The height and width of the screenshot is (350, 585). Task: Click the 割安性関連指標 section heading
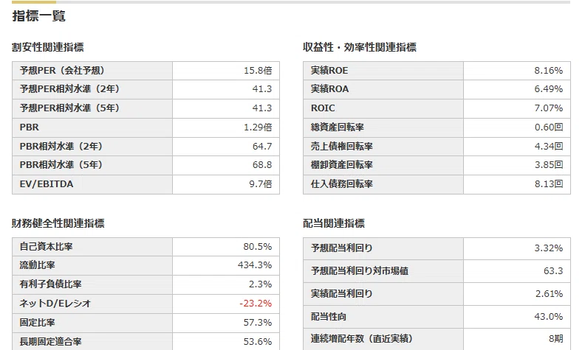(x=48, y=47)
